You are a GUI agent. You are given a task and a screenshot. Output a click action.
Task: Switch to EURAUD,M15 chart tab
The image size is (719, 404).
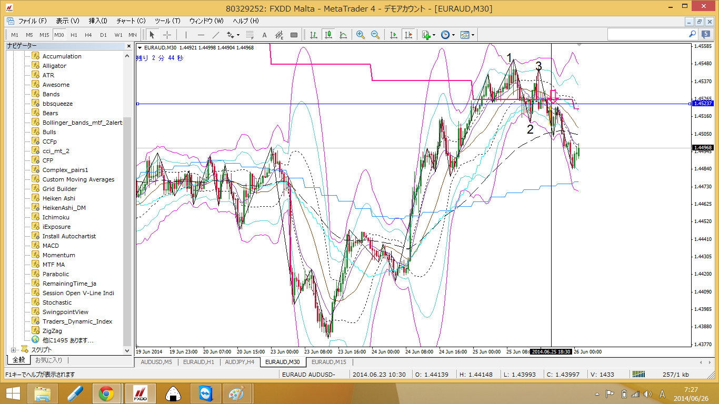[329, 362]
